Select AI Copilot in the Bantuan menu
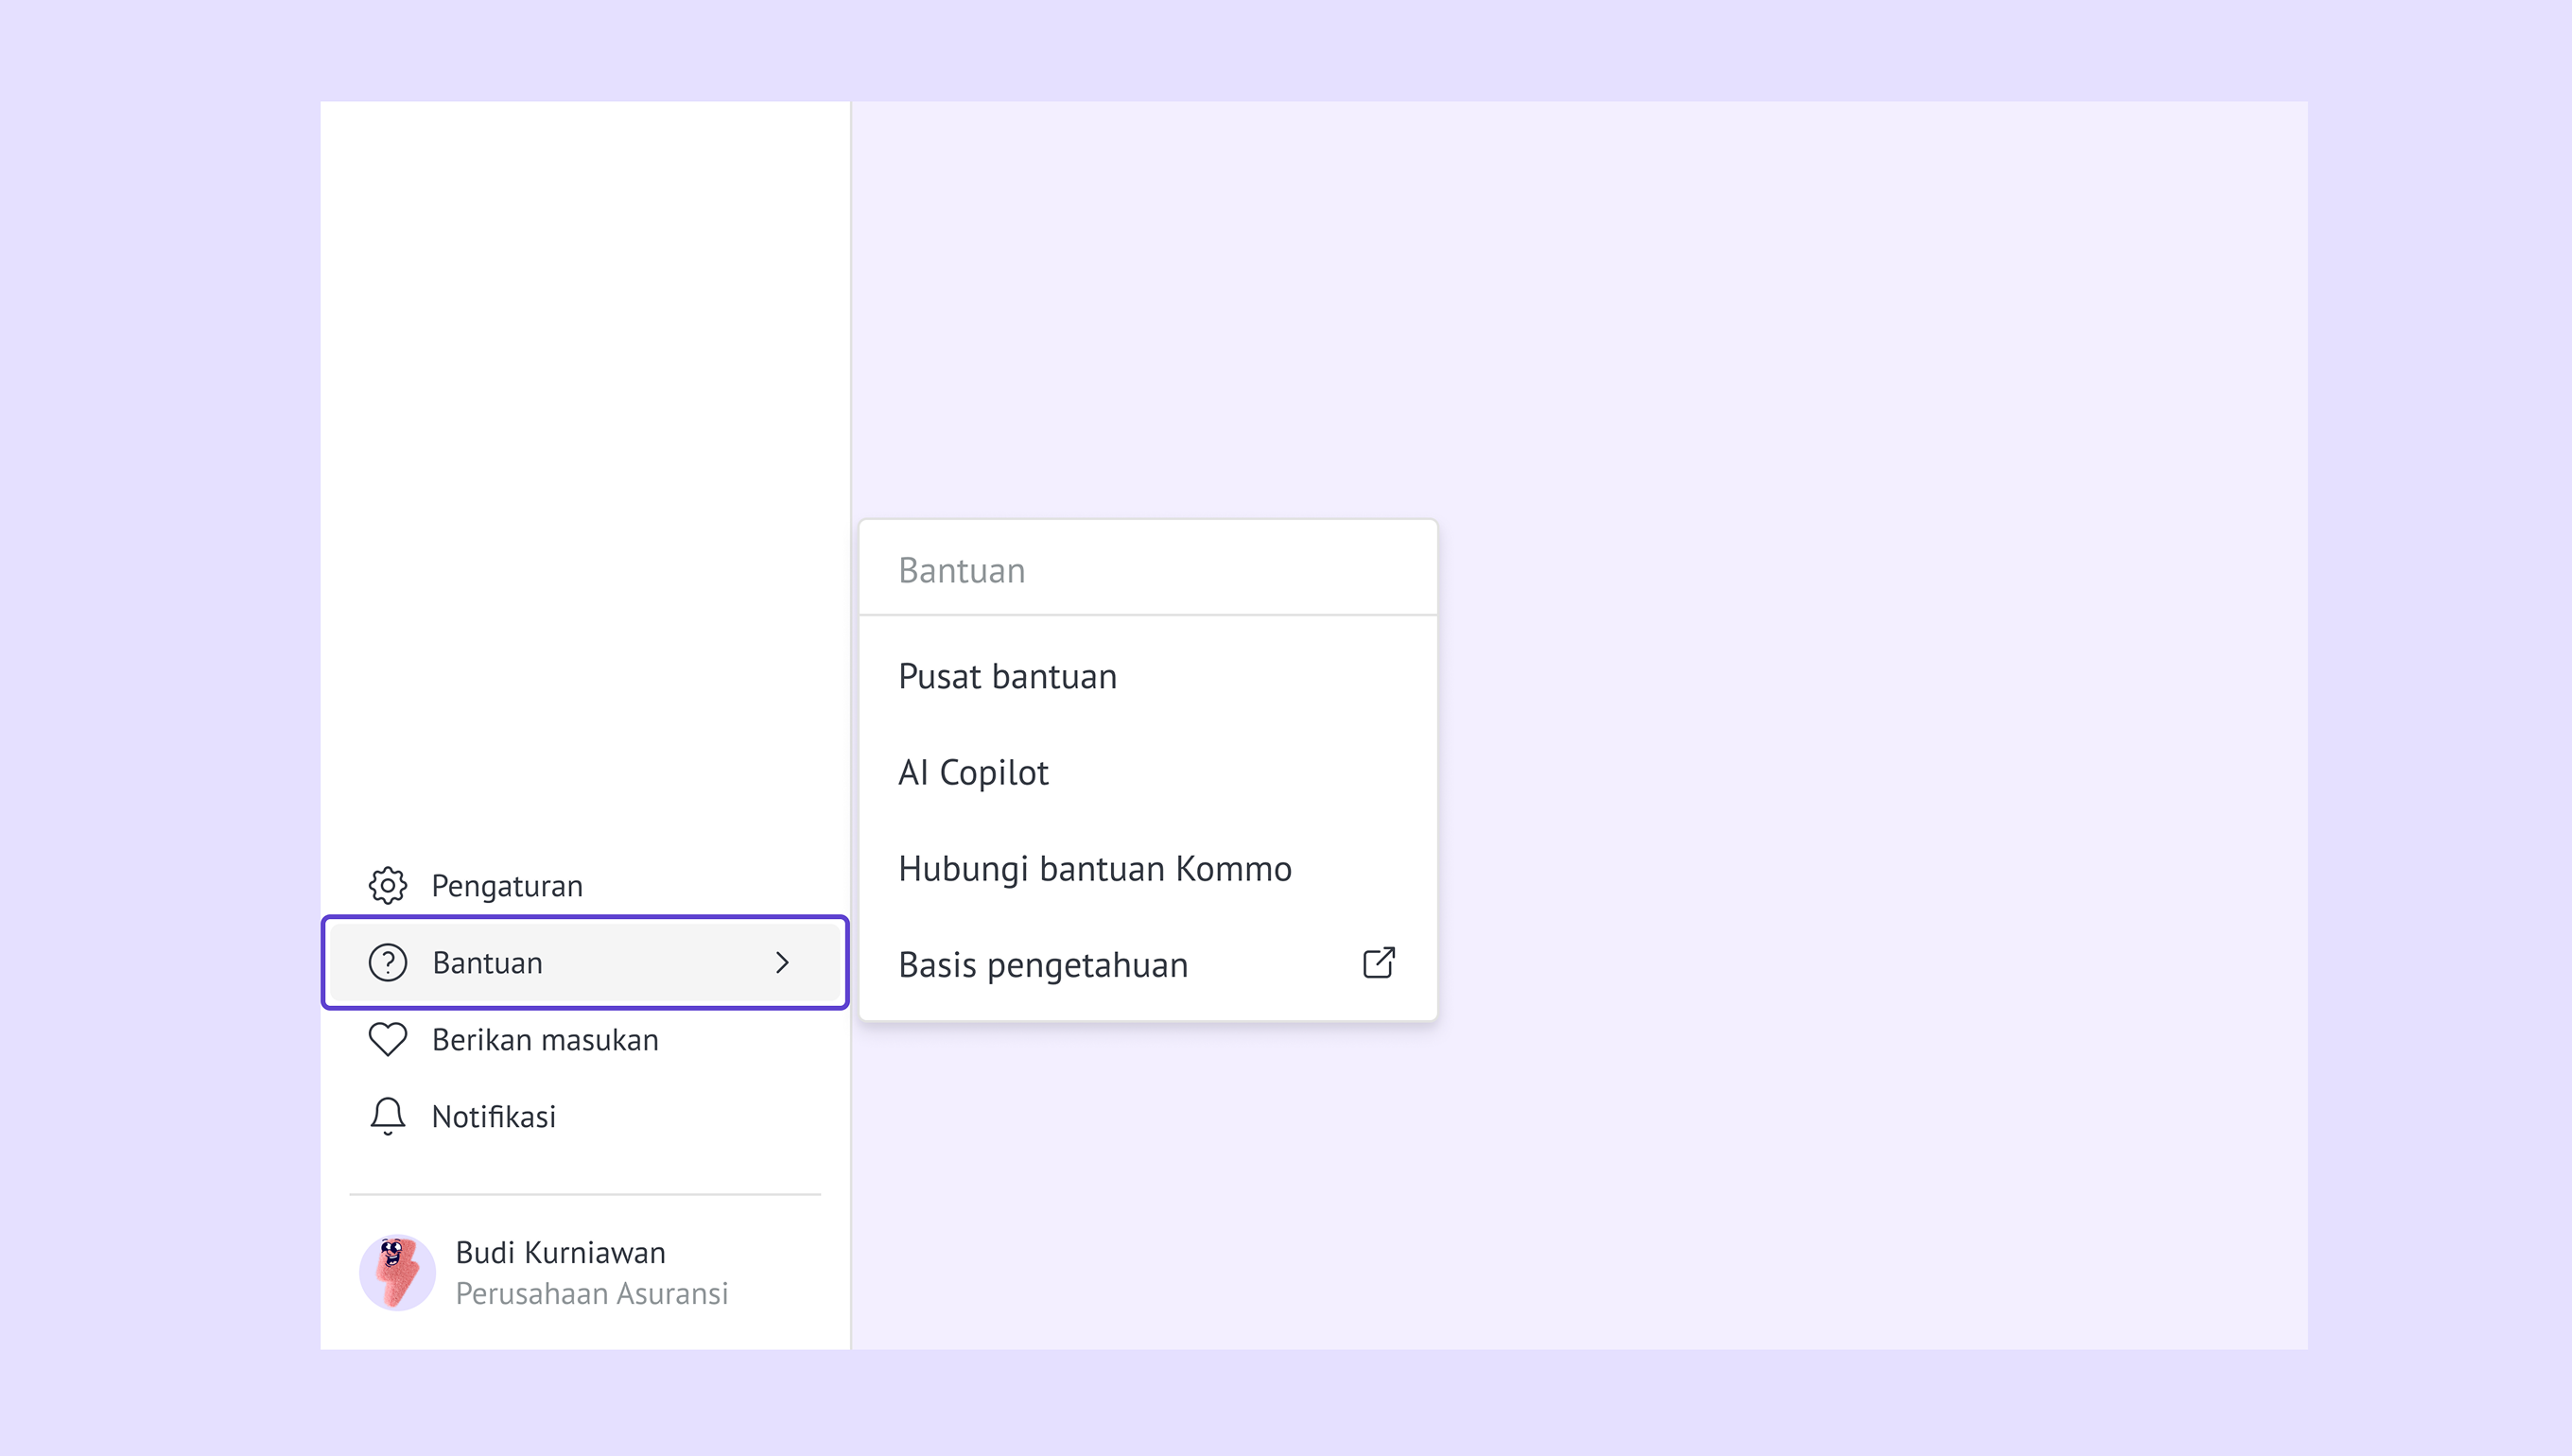The height and width of the screenshot is (1456, 2572). pyautogui.click(x=973, y=773)
